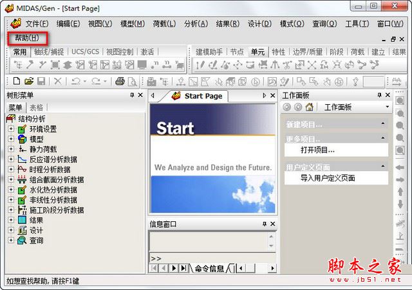Click the 模型 tree icon

[22, 139]
